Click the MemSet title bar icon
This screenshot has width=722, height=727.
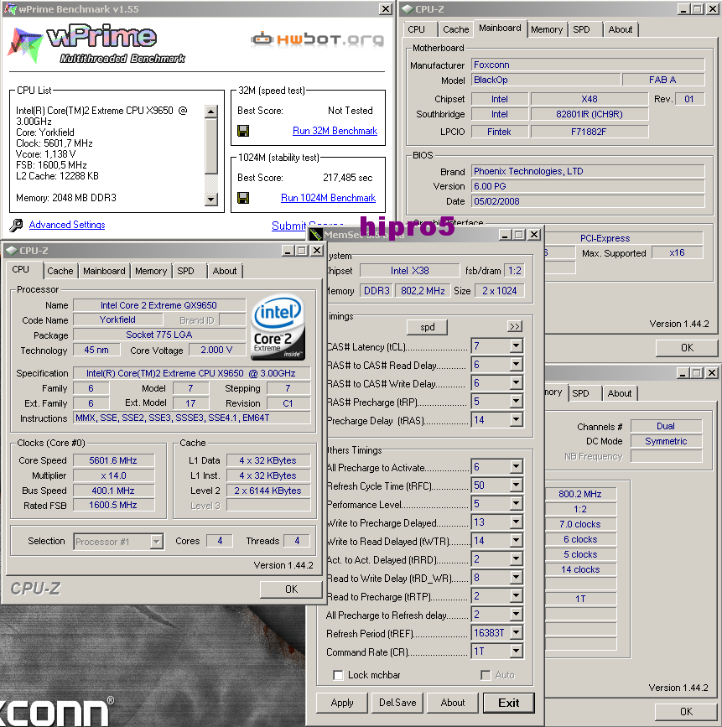coord(316,235)
